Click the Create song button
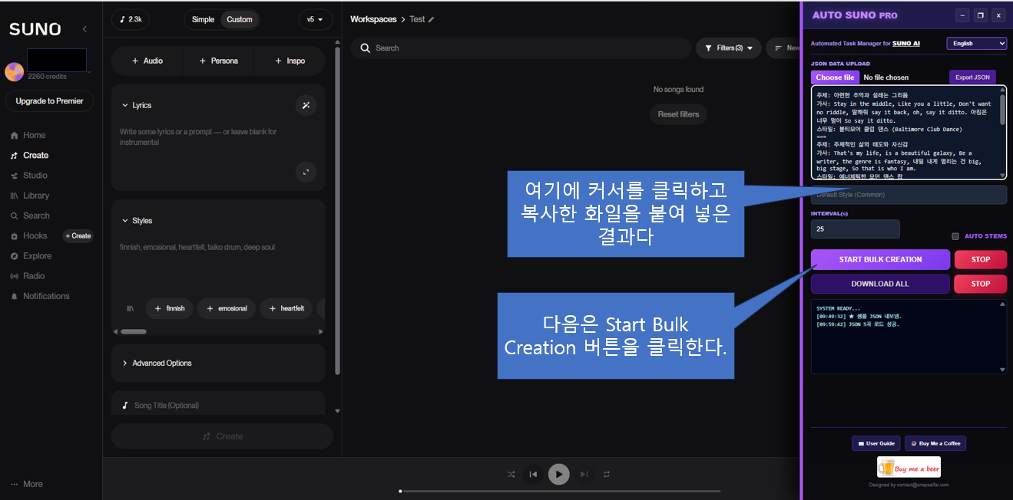 pyautogui.click(x=222, y=436)
